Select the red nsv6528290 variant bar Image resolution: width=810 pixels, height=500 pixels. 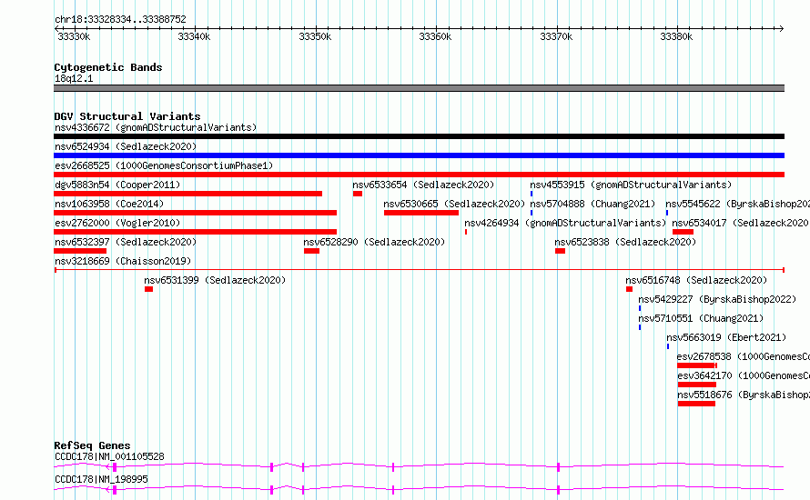tap(311, 251)
